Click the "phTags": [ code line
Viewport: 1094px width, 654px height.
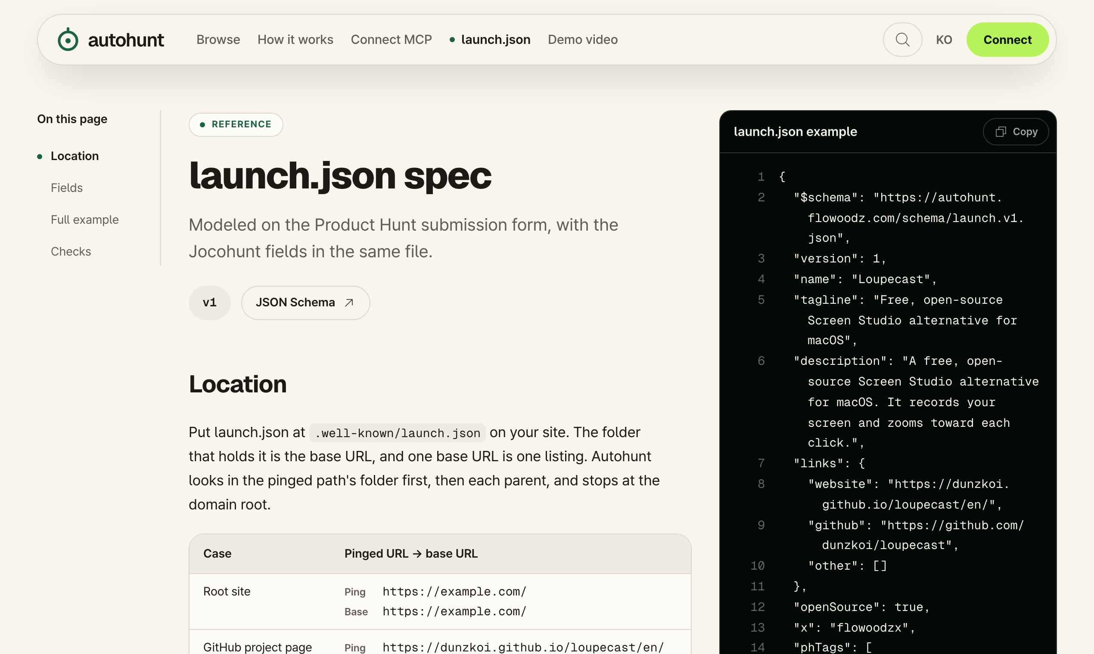(833, 648)
